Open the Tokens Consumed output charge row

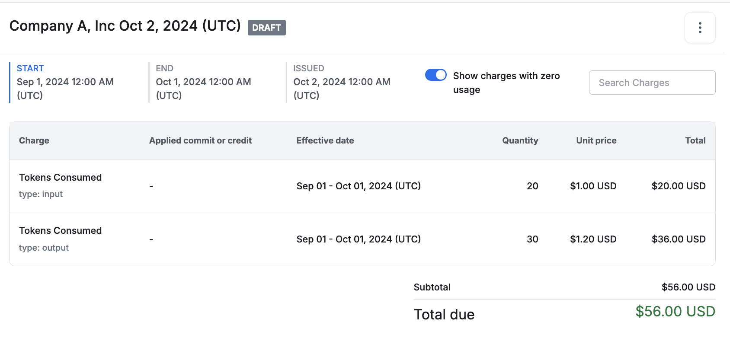tap(60, 231)
